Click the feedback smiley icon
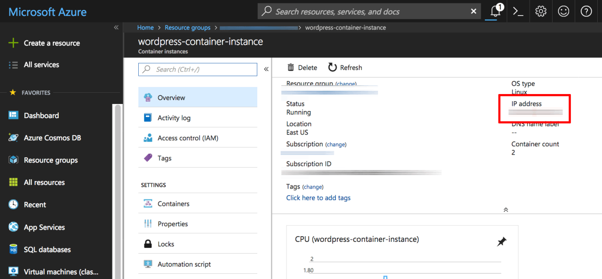The width and height of the screenshot is (602, 279). [563, 12]
